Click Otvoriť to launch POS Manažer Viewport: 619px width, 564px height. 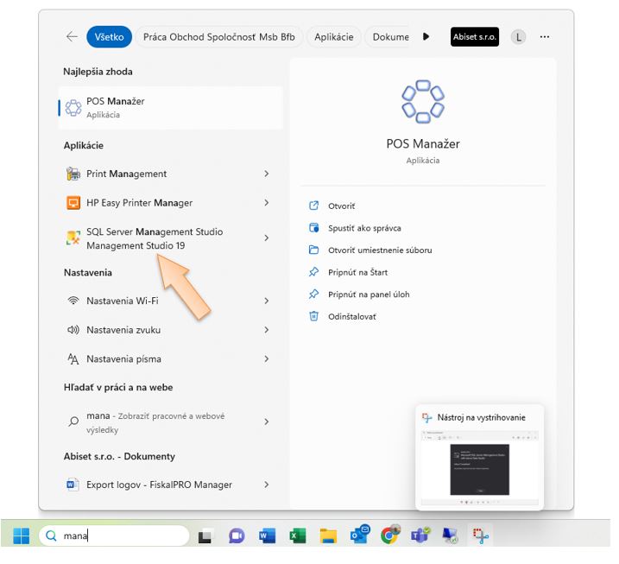[x=341, y=206]
